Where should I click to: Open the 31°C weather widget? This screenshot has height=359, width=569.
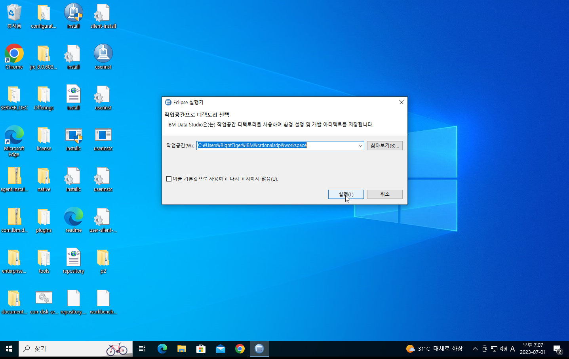434,349
